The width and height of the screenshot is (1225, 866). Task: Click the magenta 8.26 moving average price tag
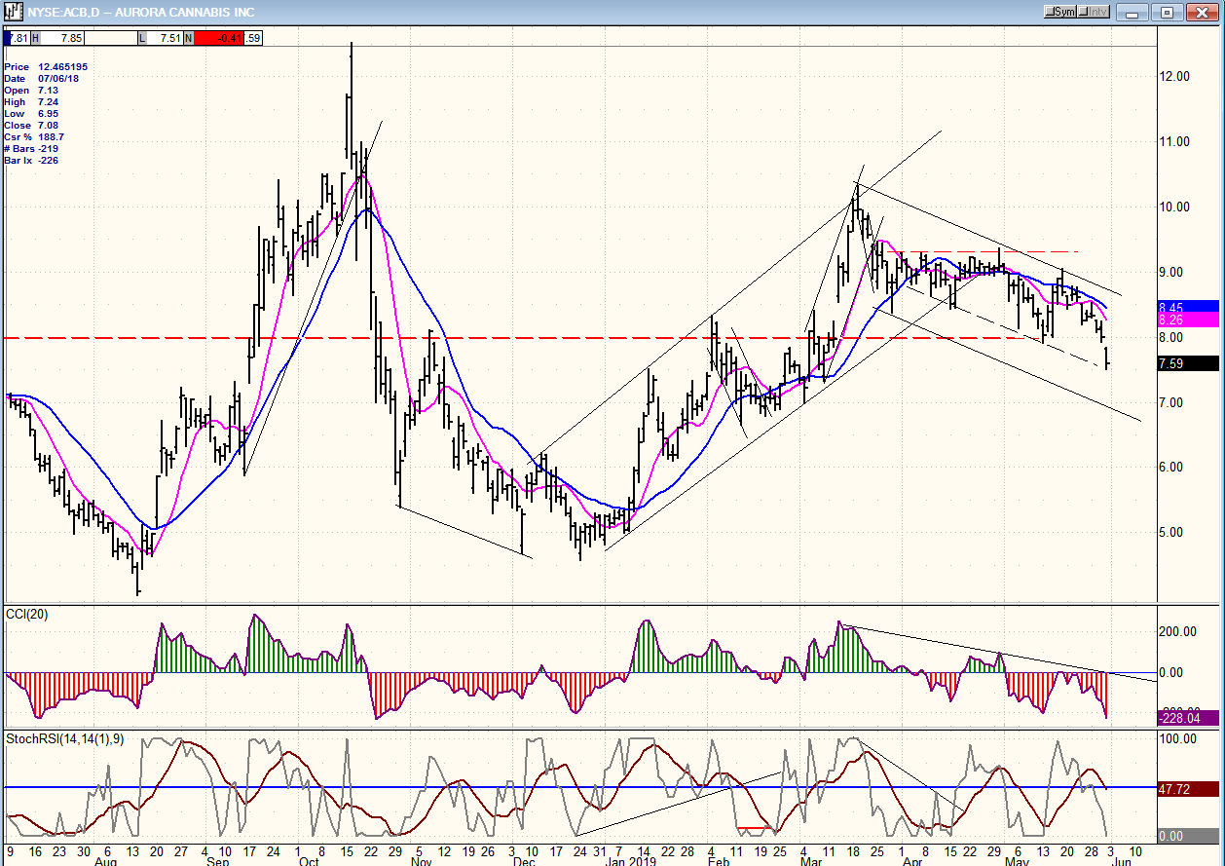[1187, 320]
